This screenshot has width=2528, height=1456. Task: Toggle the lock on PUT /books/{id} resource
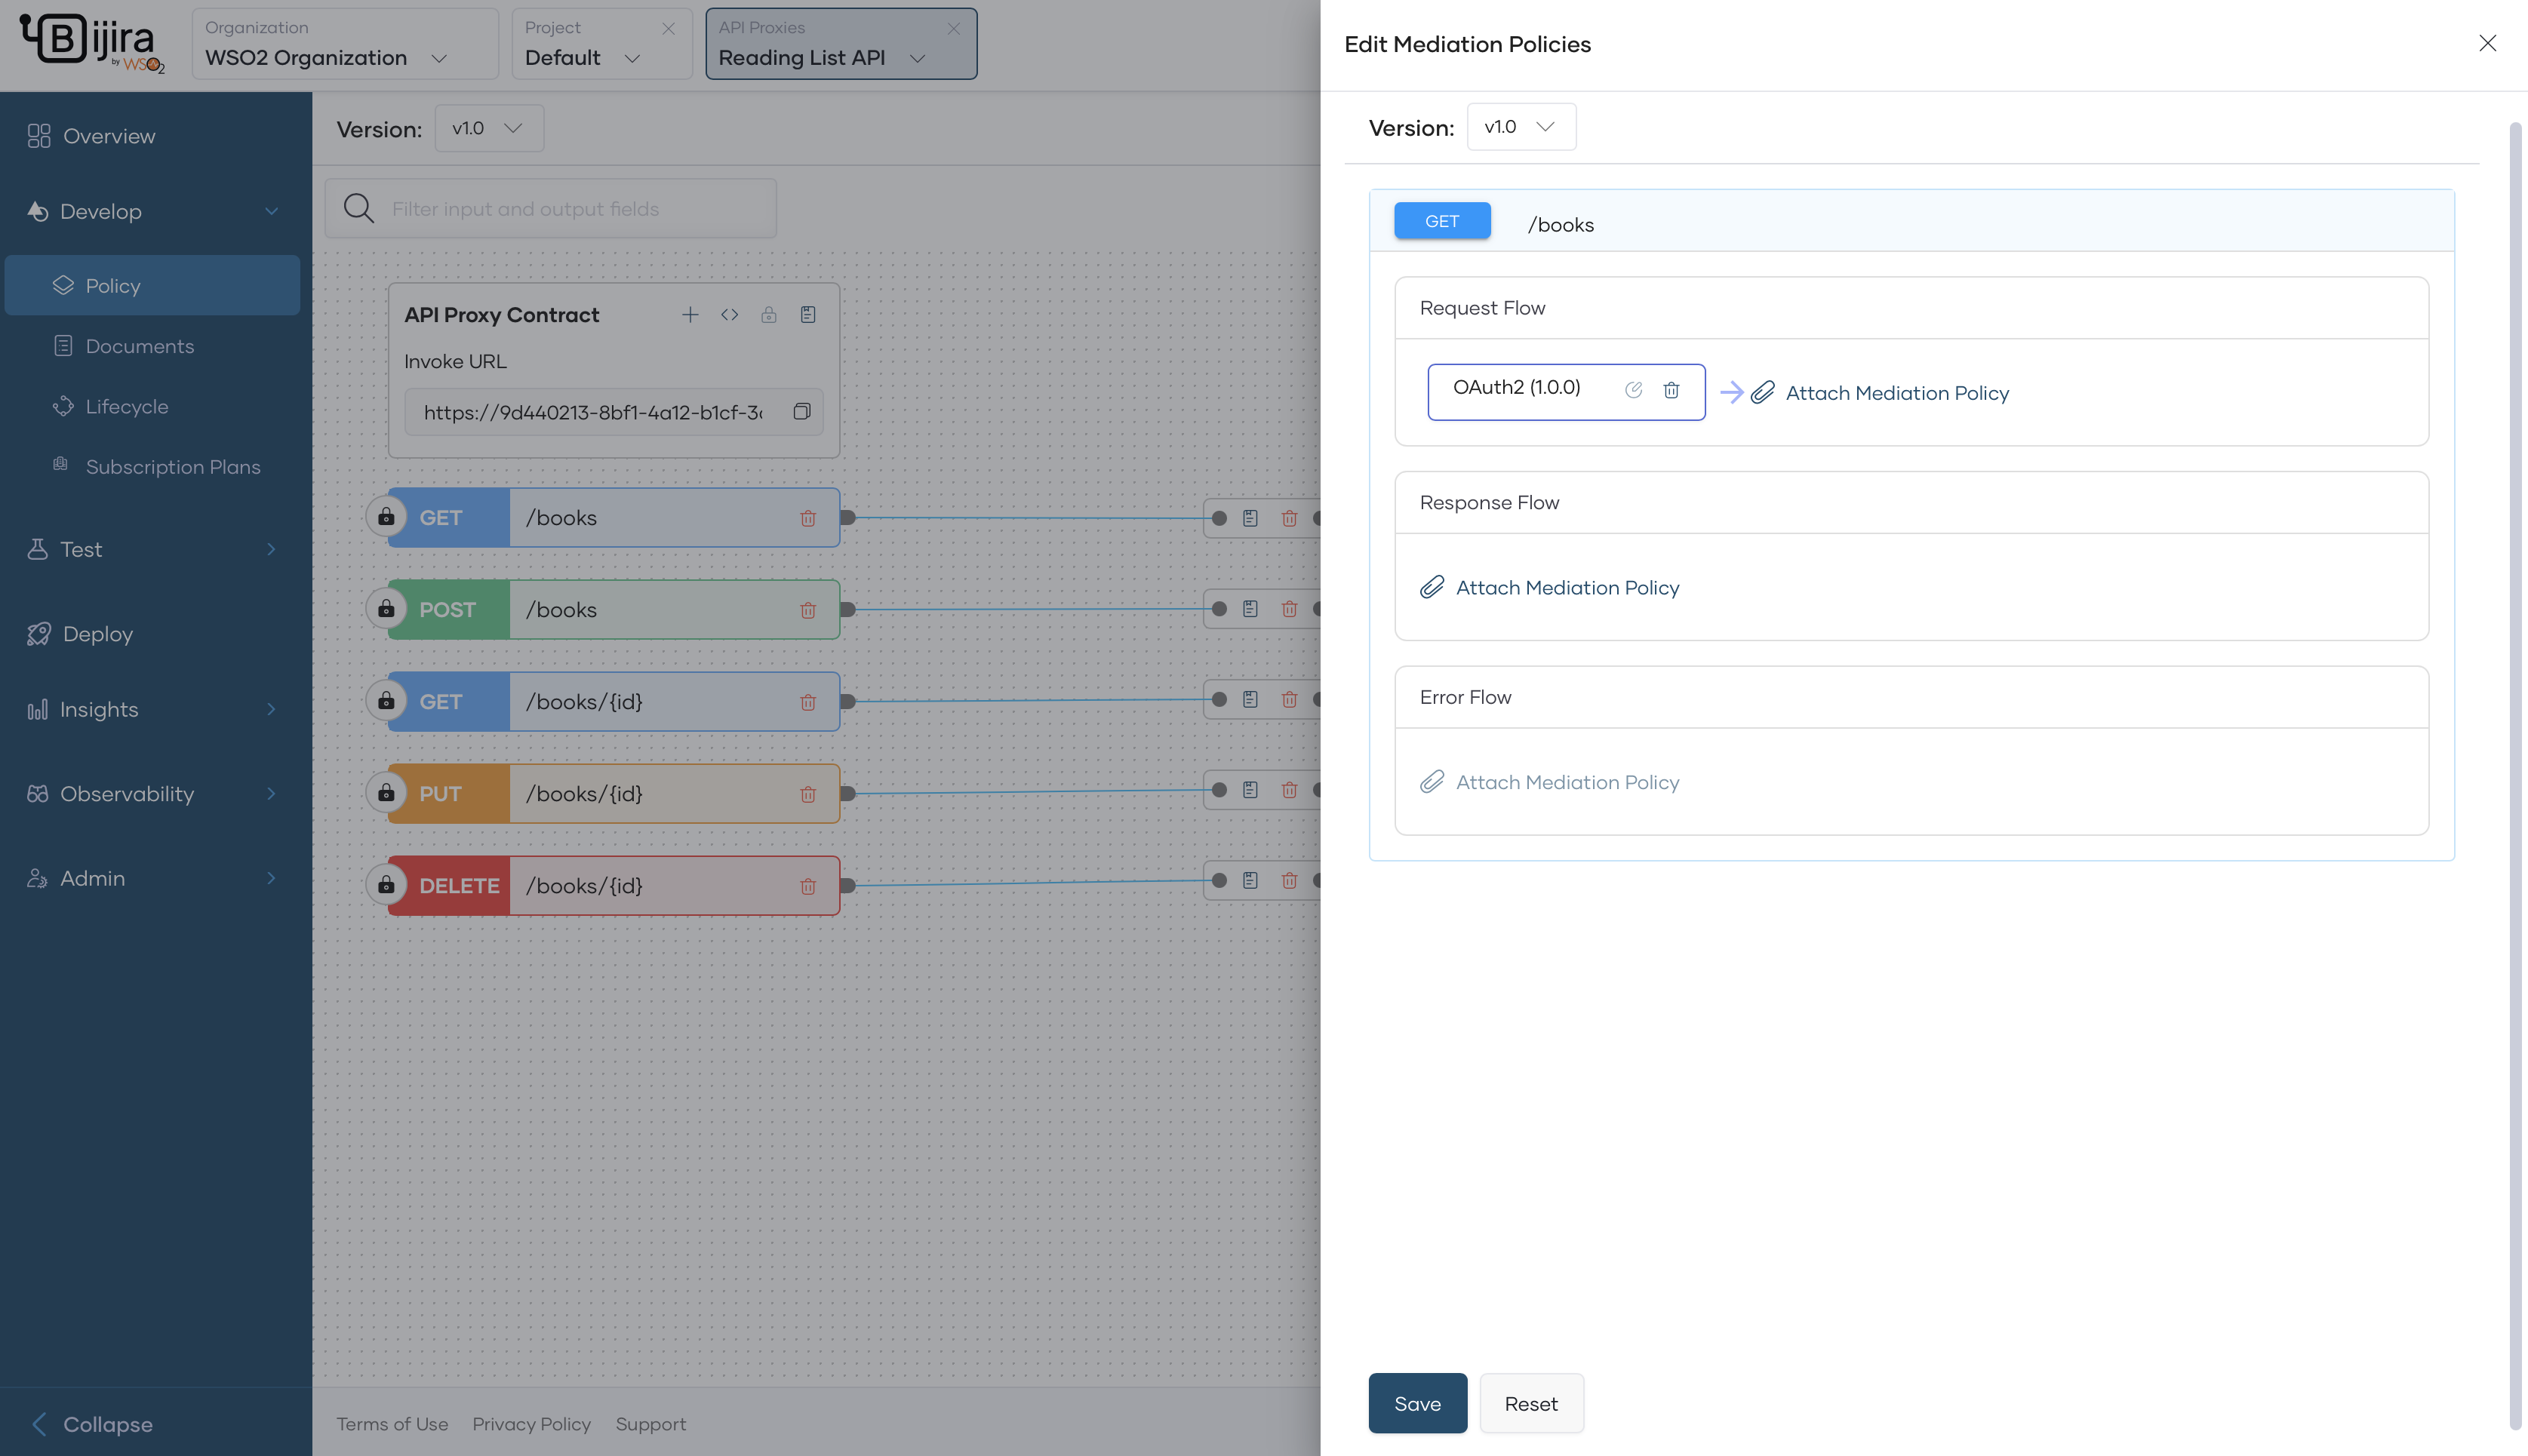[386, 794]
